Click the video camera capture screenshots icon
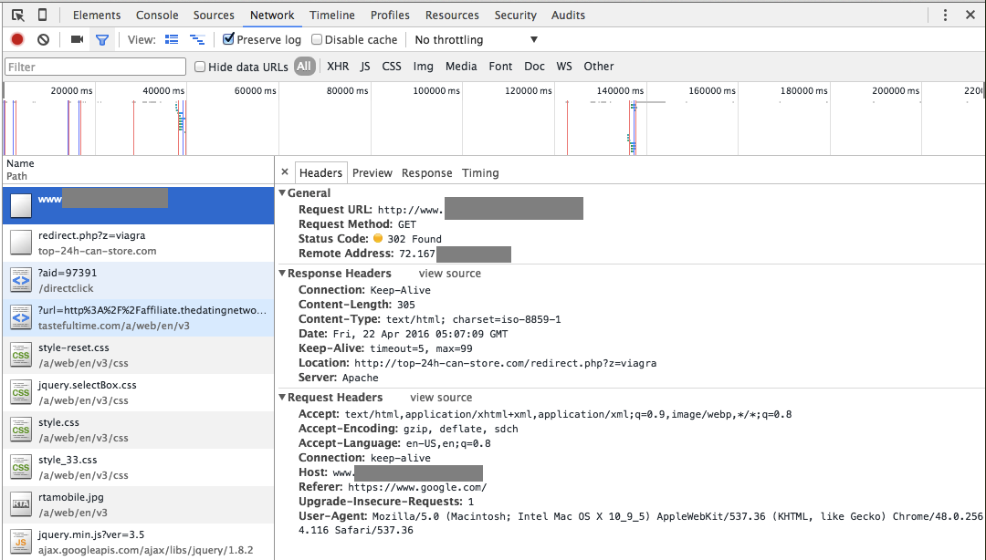986x560 pixels. click(77, 39)
